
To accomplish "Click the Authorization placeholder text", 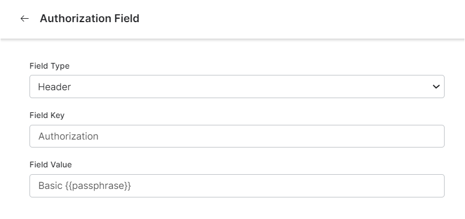I will click(x=68, y=136).
